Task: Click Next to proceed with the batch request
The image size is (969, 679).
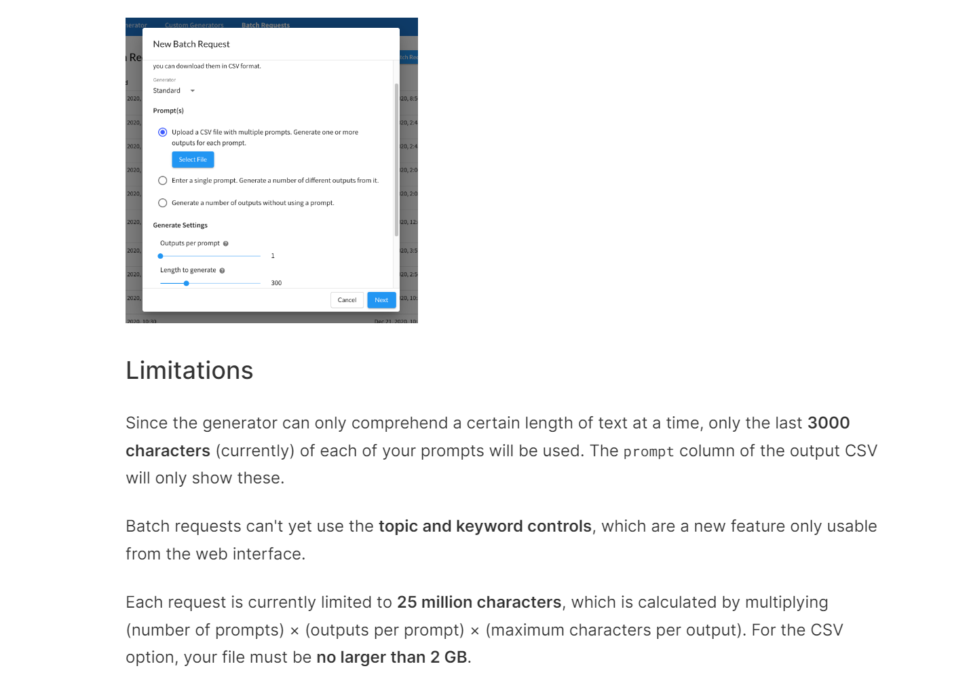Action: click(x=381, y=299)
